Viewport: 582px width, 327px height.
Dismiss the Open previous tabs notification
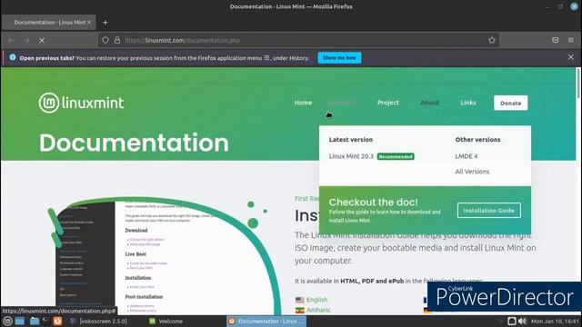(x=571, y=57)
